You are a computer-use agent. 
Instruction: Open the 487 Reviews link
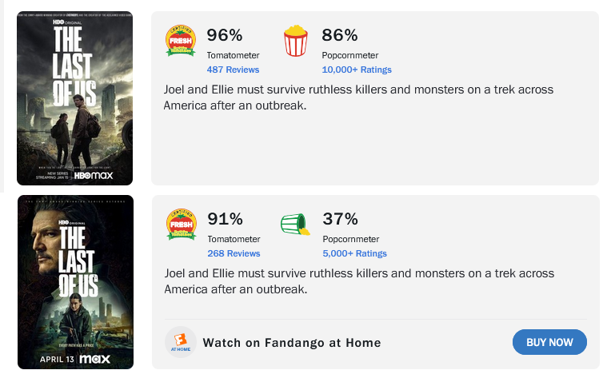pyautogui.click(x=233, y=70)
